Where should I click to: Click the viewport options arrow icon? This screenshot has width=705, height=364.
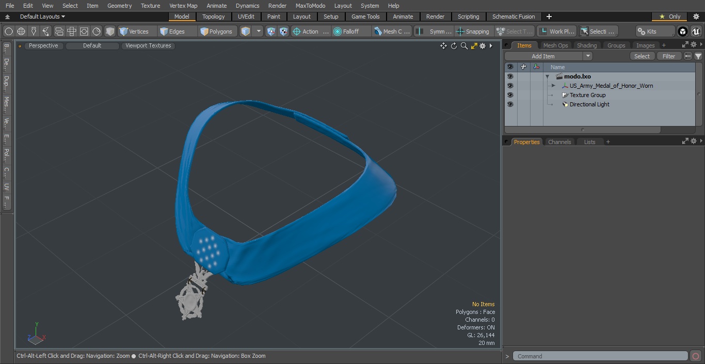pyautogui.click(x=491, y=46)
